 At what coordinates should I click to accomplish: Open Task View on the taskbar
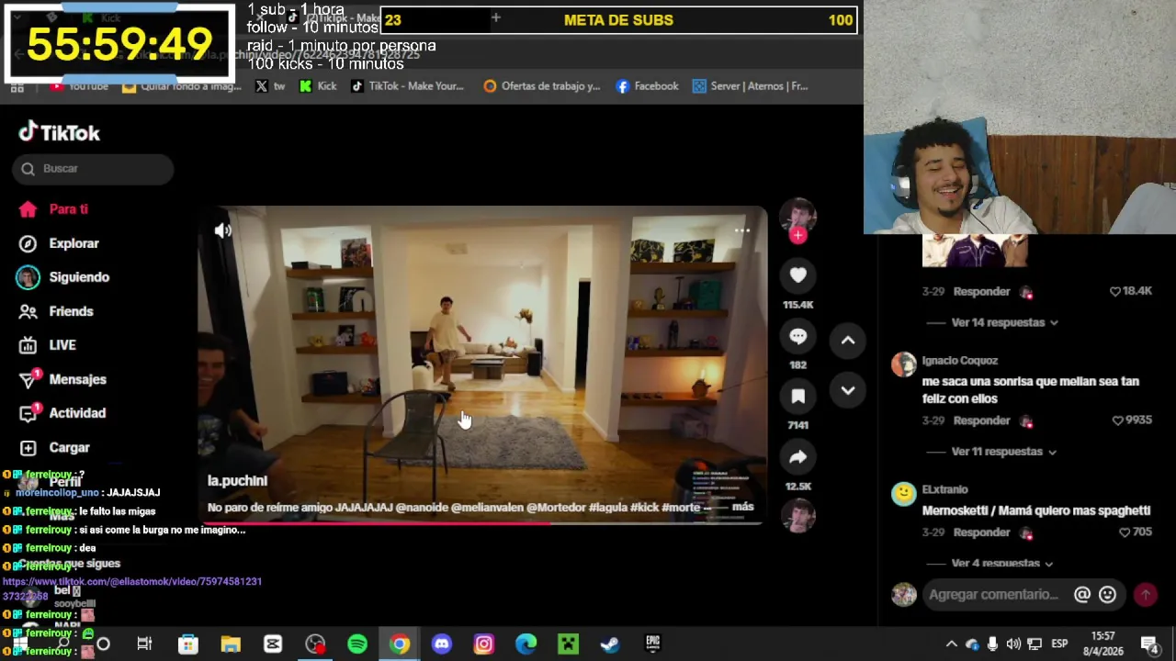(144, 644)
